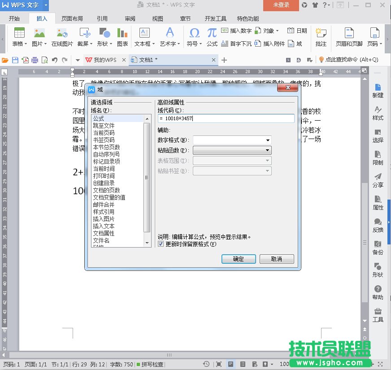Open the 形状 (Shapes) dropdown arrow
This screenshot has width=391, height=370.
(x=112, y=44)
